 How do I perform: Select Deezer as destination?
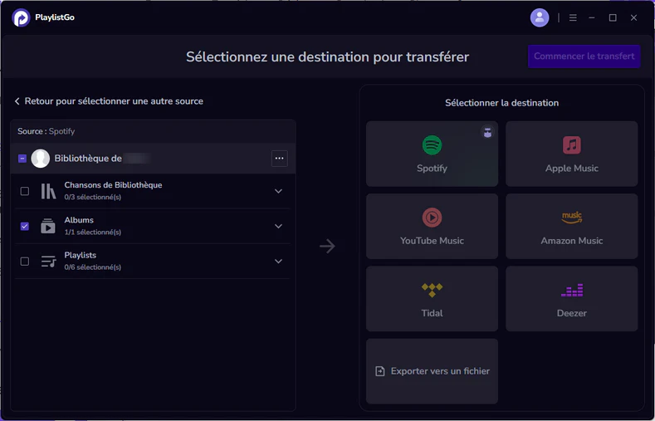[571, 299]
